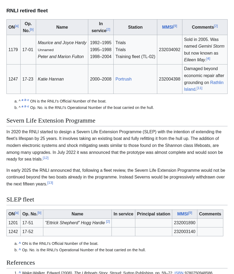This screenshot has height=274, width=234.
Task: Click caret backlink of SLEP footnote a
Action: tap(20, 243)
